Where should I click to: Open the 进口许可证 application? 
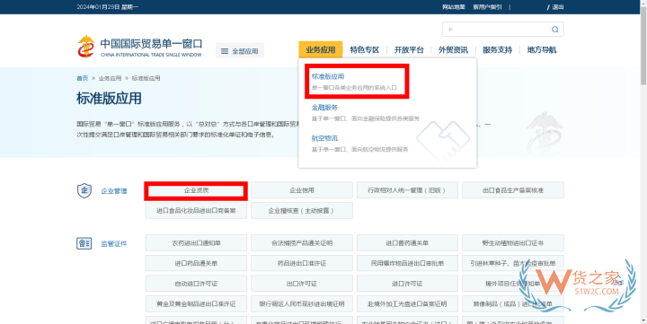pyautogui.click(x=407, y=284)
